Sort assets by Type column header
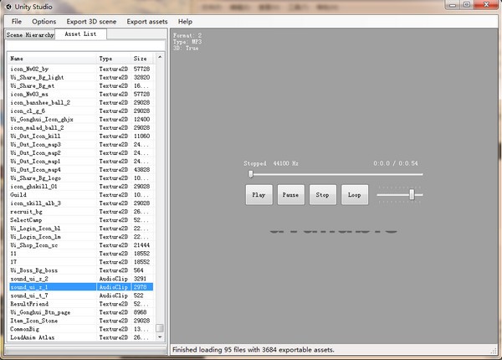 coord(114,59)
